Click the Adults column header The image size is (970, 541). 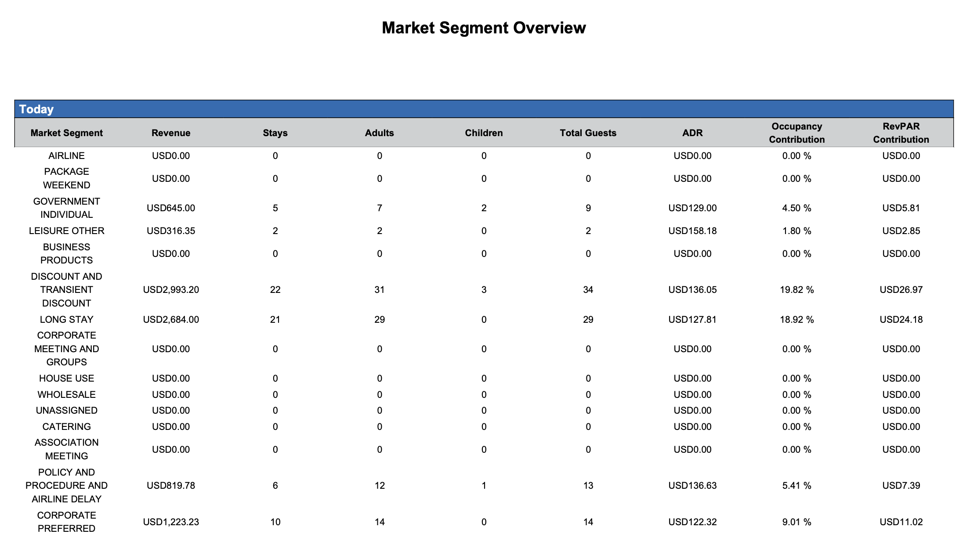[379, 133]
